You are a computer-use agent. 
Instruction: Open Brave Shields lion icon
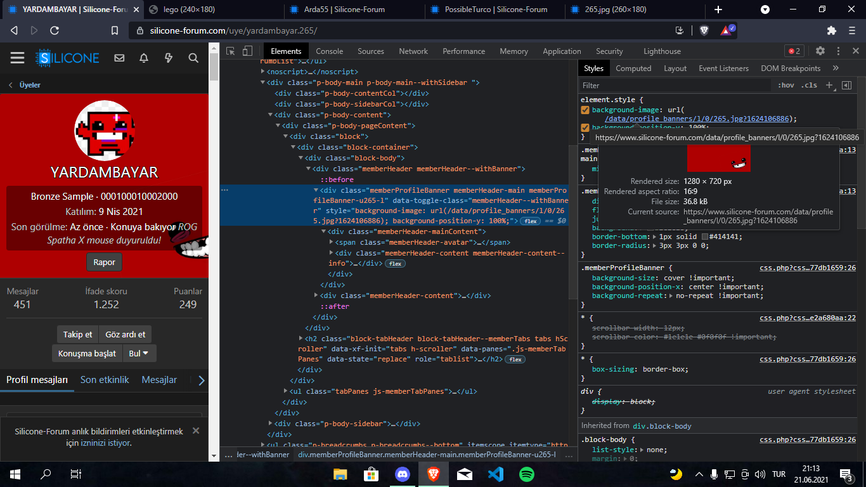[704, 30]
